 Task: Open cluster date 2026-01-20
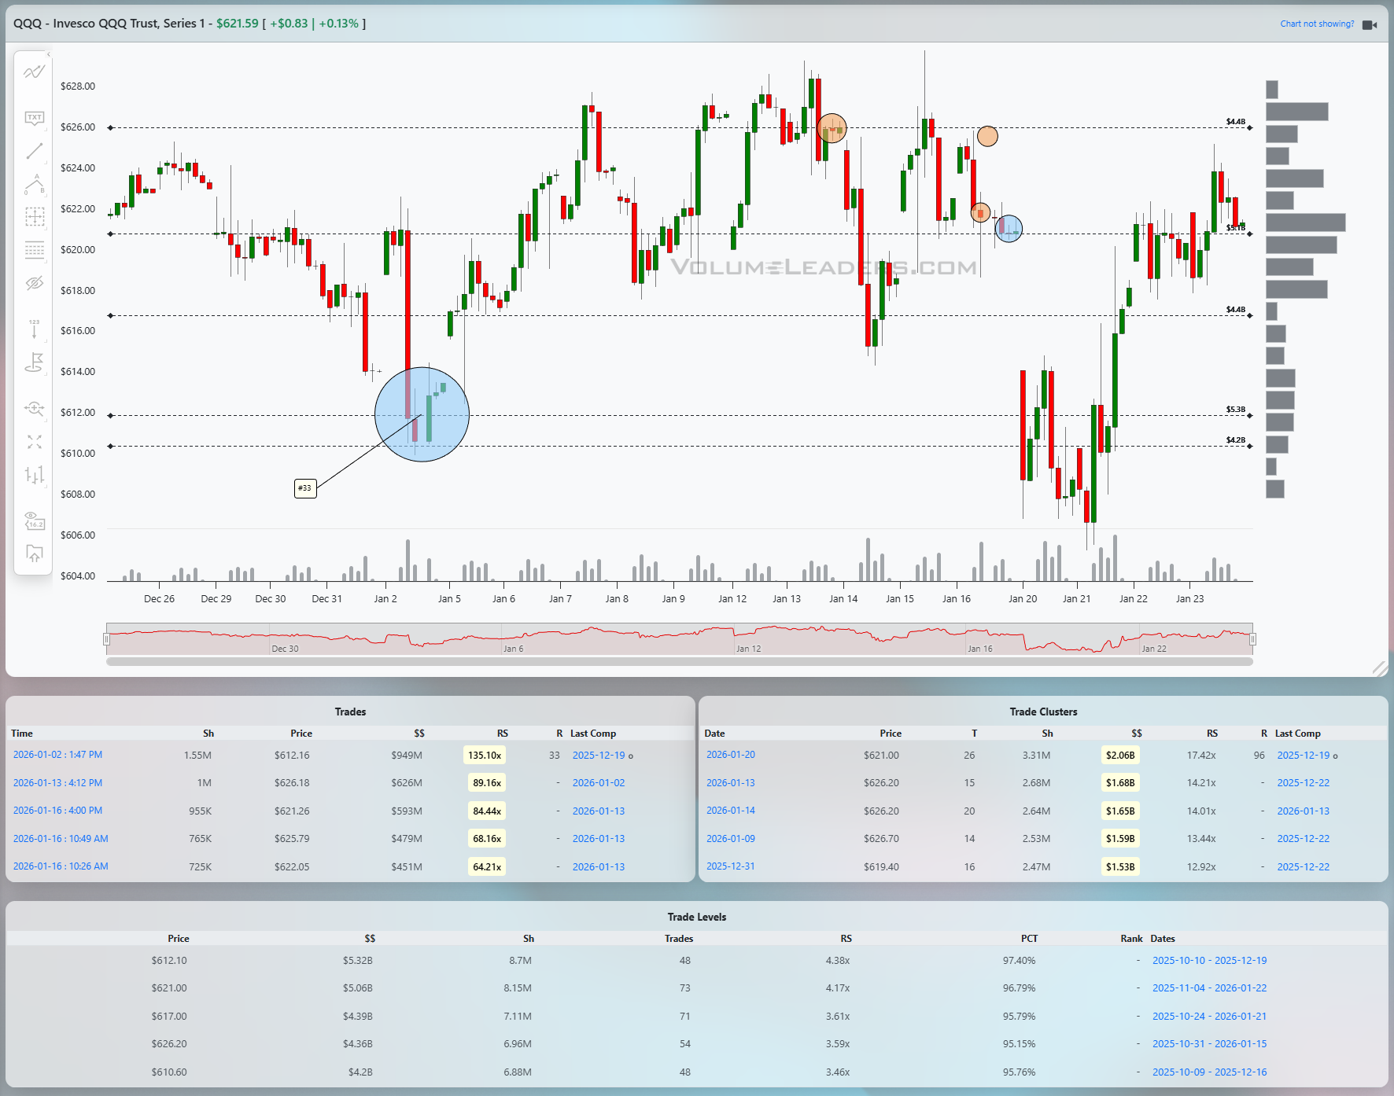pyautogui.click(x=730, y=755)
